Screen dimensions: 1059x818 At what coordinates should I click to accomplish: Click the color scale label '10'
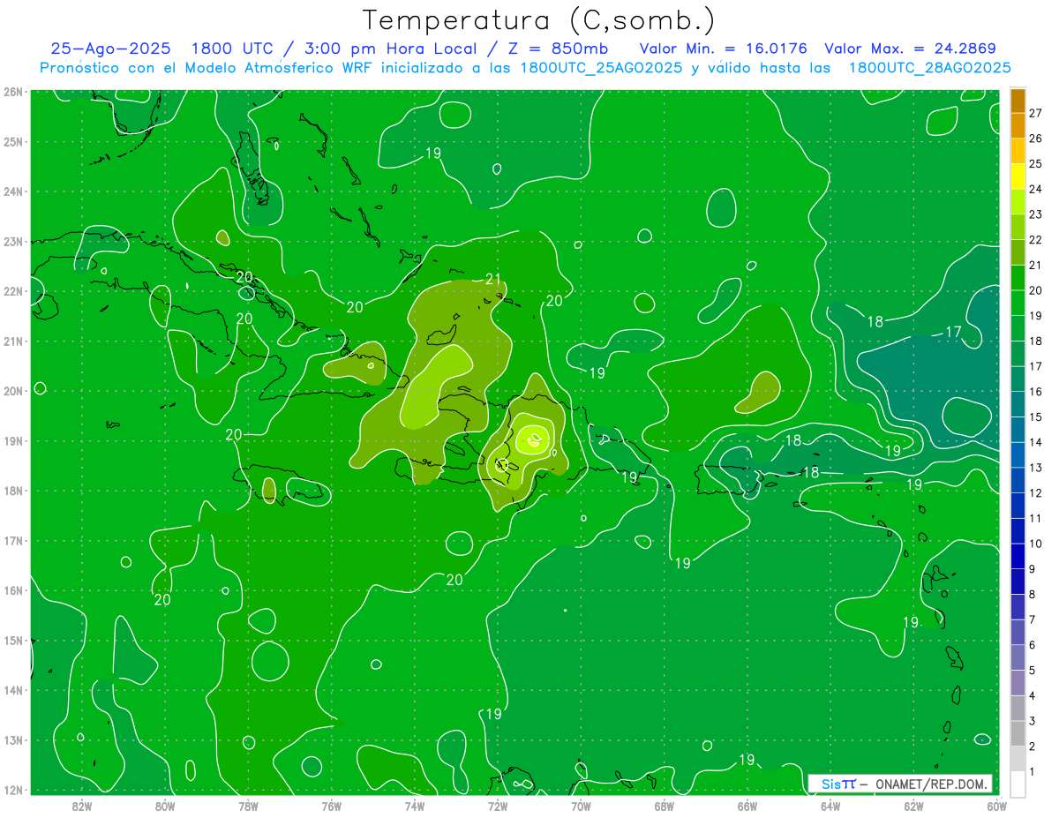(x=1036, y=544)
